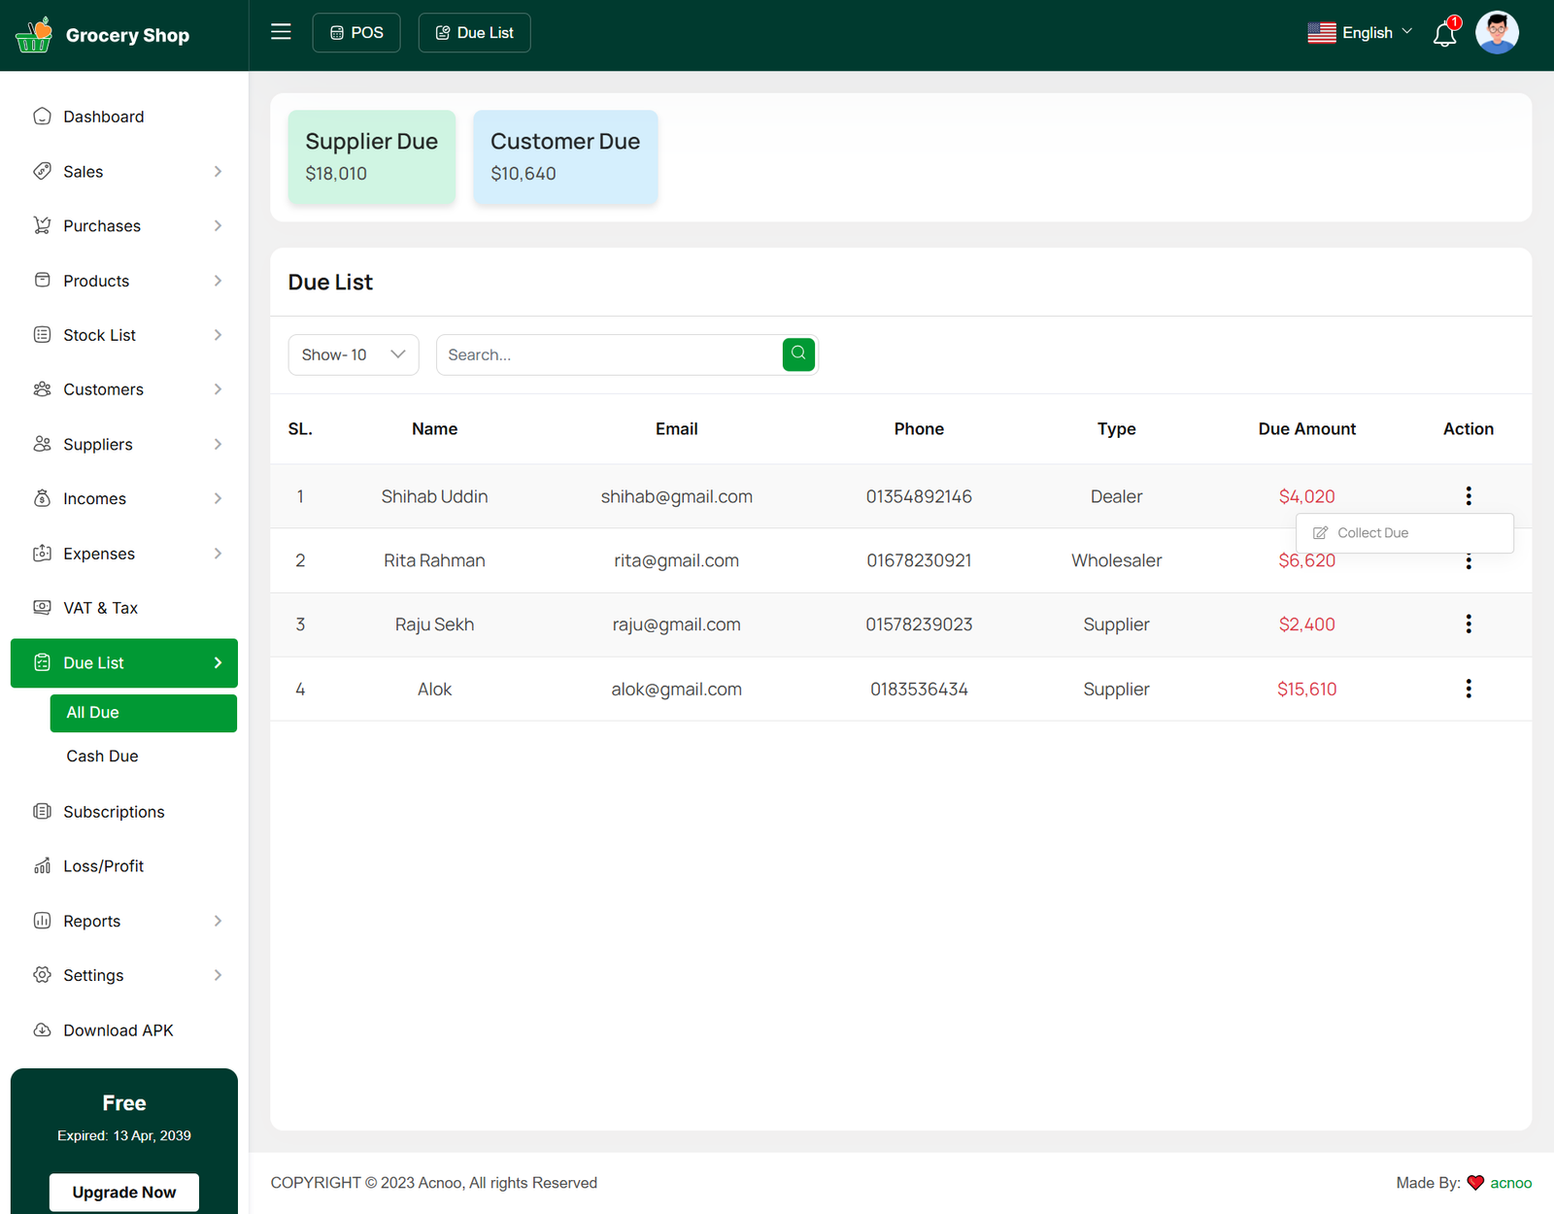The image size is (1554, 1214).
Task: Click the user profile avatar
Action: tap(1496, 33)
